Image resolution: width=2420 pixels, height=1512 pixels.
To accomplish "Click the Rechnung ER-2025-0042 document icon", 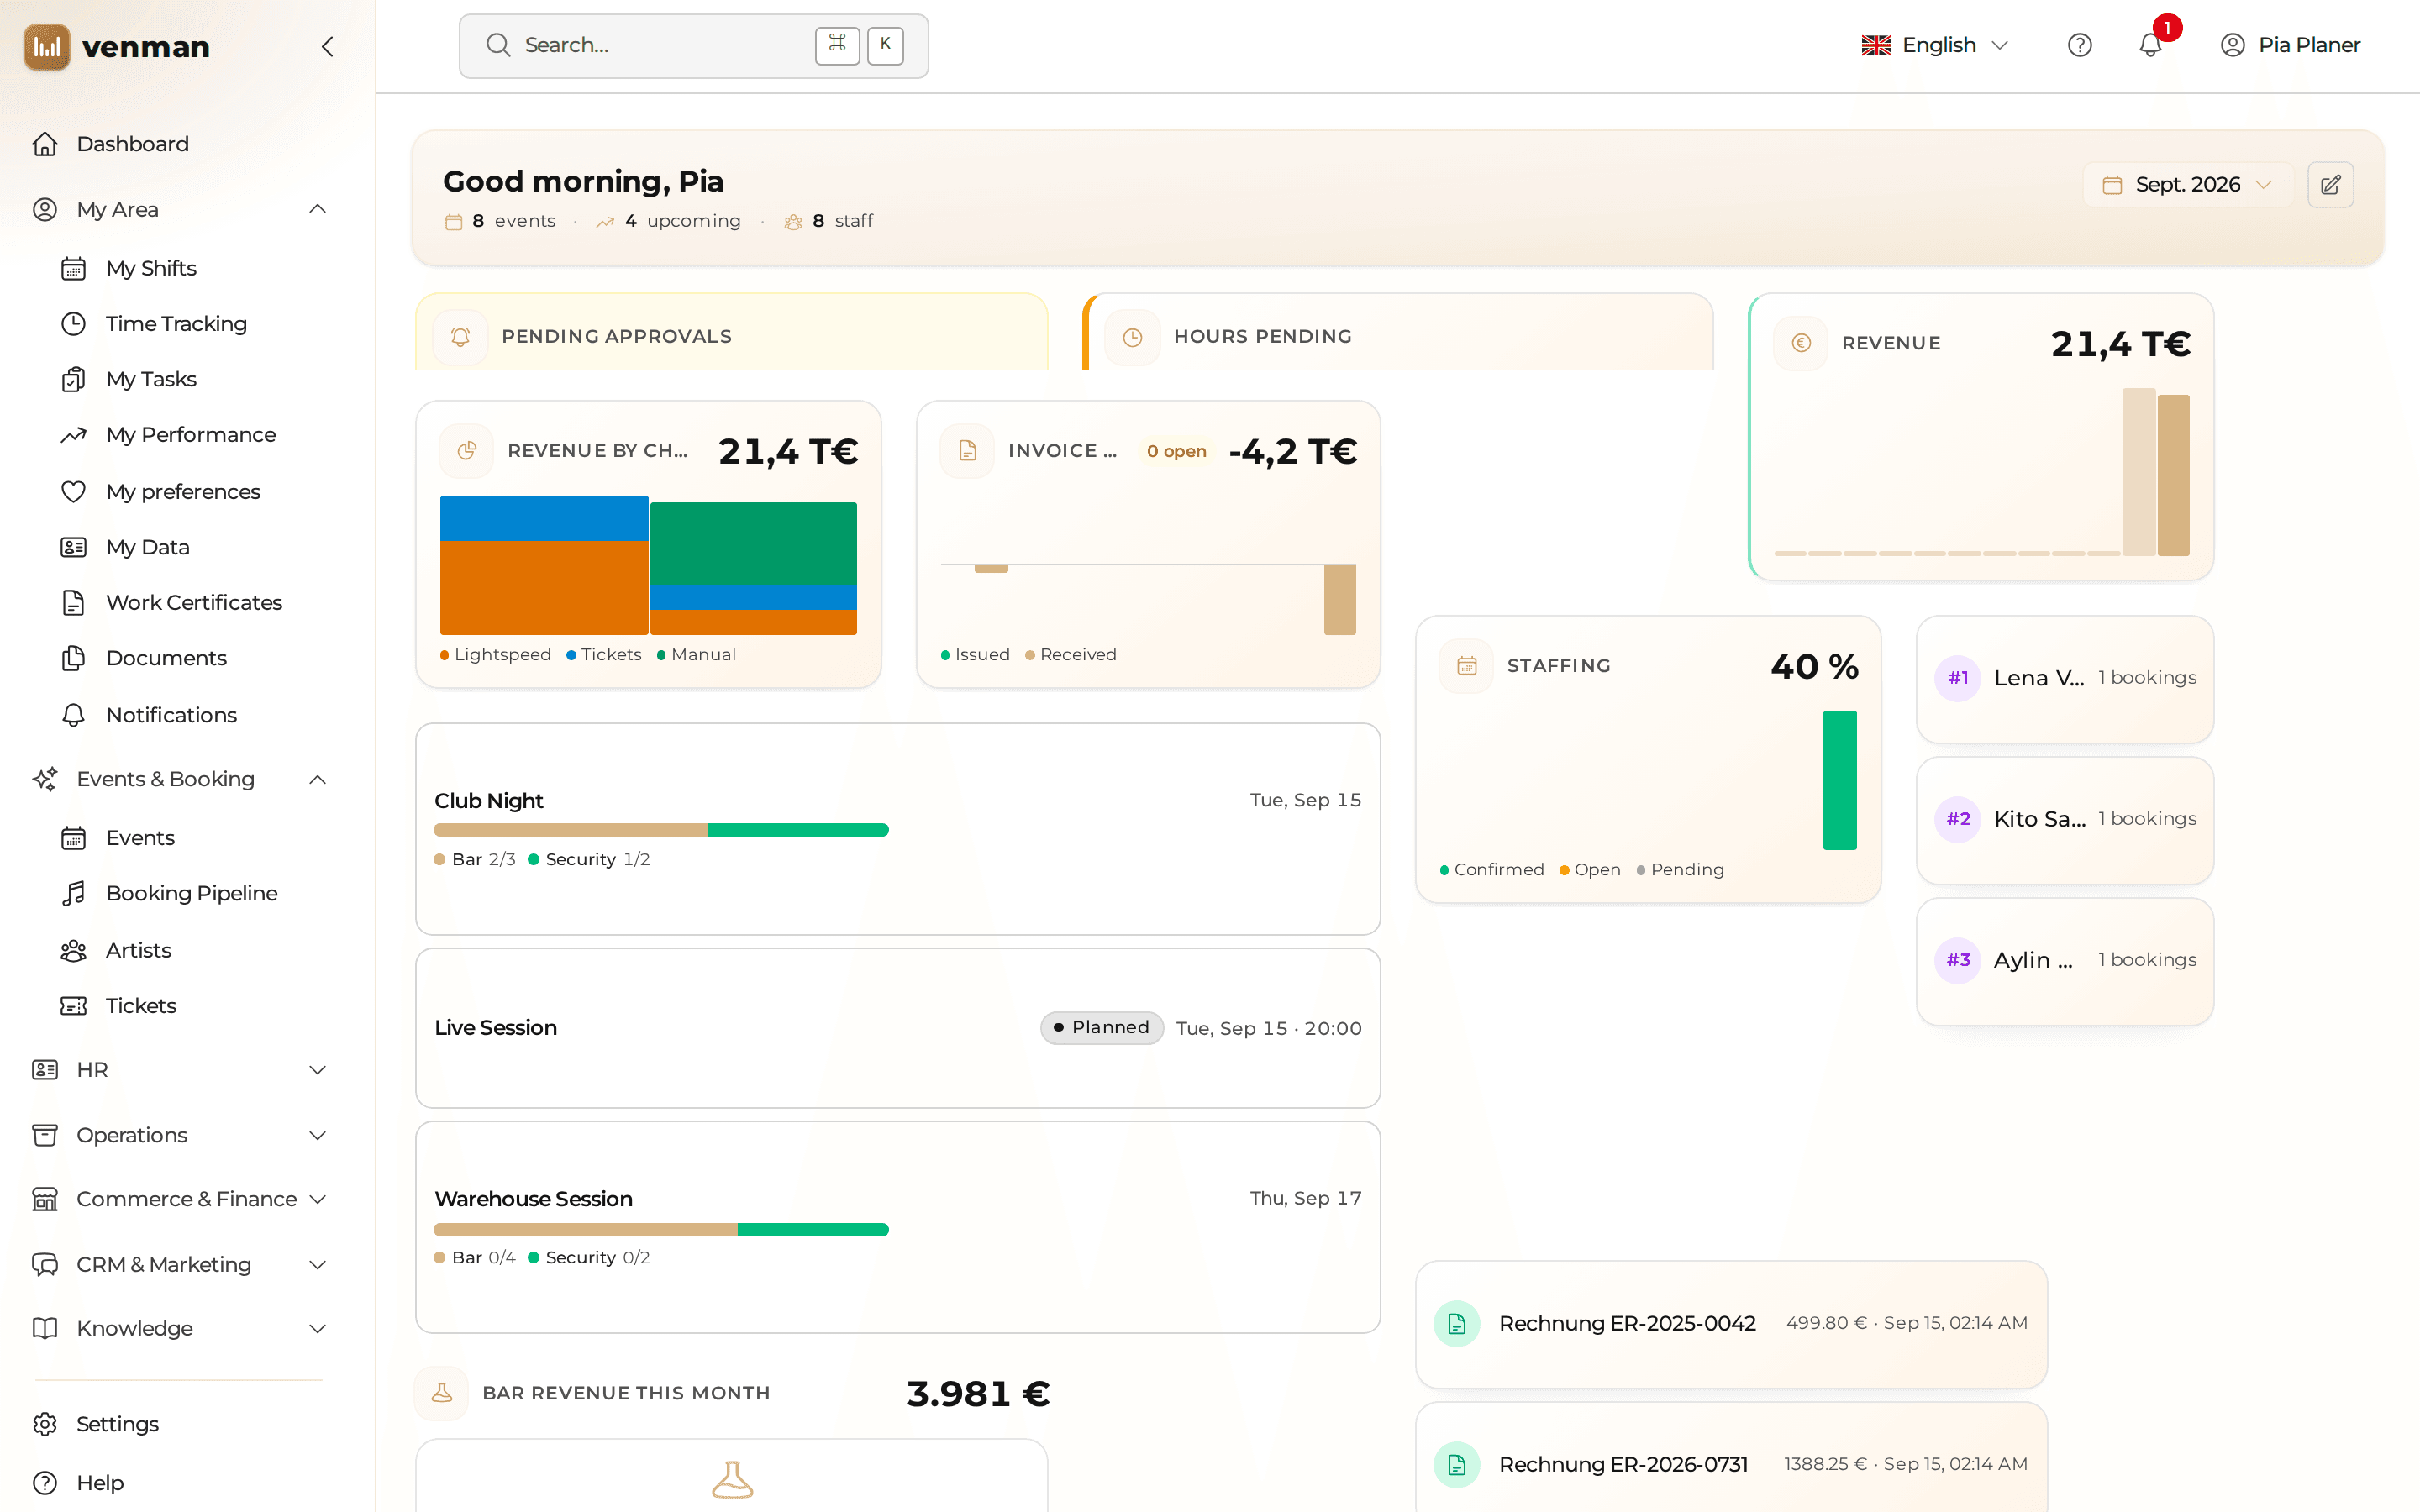I will pyautogui.click(x=1457, y=1323).
